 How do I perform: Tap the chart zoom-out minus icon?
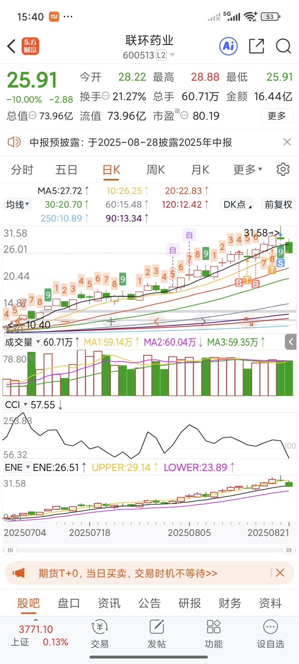[65, 321]
